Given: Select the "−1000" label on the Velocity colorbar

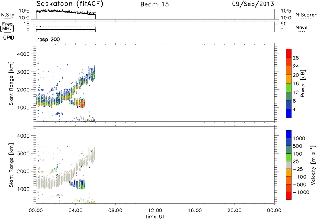Looking at the screenshot, I should tap(301, 192).
